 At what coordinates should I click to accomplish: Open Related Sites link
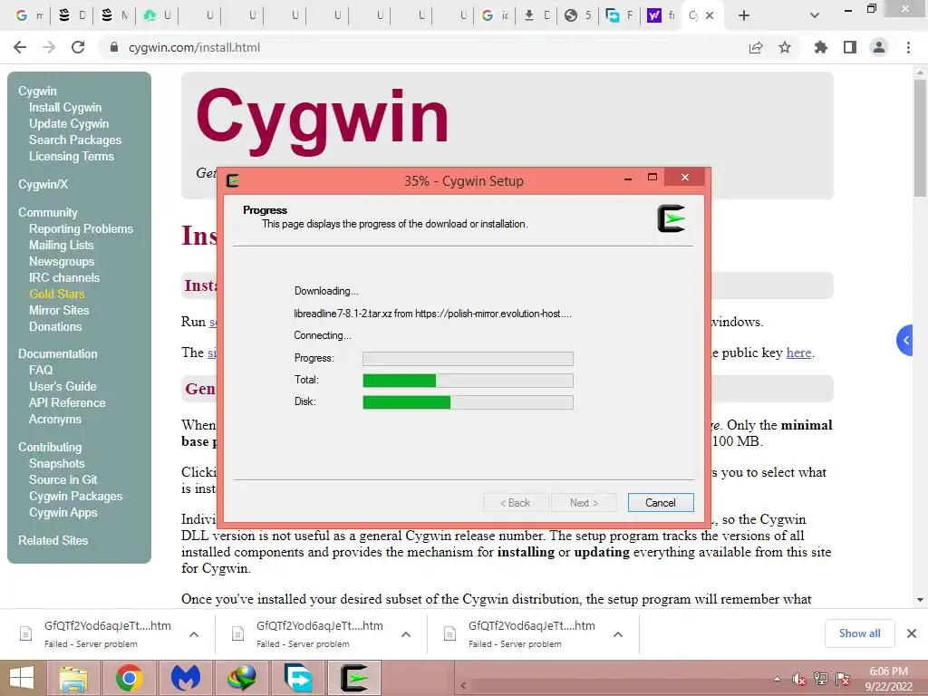pos(53,540)
